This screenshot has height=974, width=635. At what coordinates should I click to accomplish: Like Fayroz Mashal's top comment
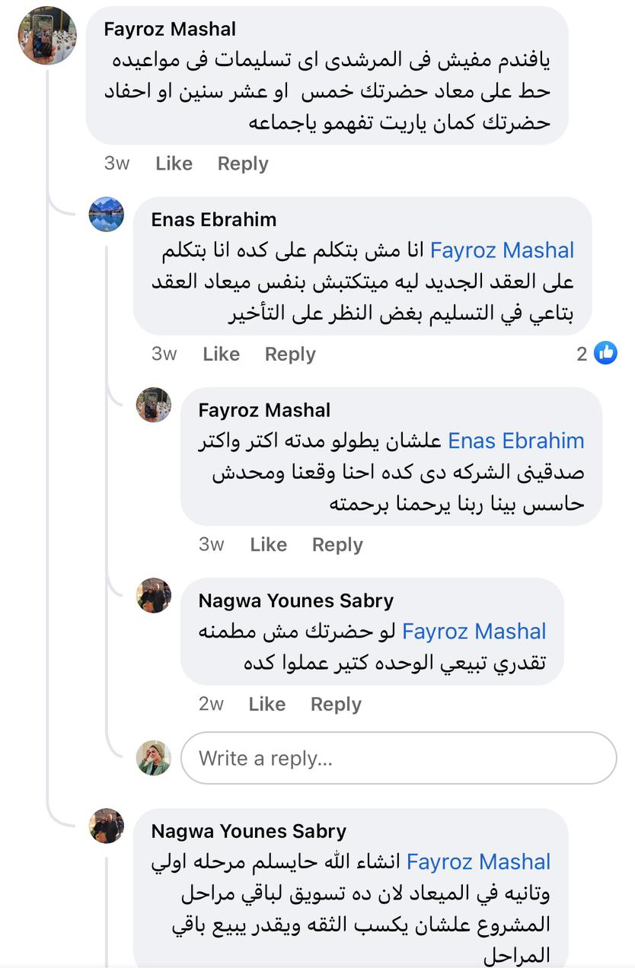[174, 164]
